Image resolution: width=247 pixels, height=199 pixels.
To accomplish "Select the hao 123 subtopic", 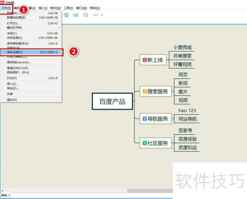I will [x=187, y=110].
